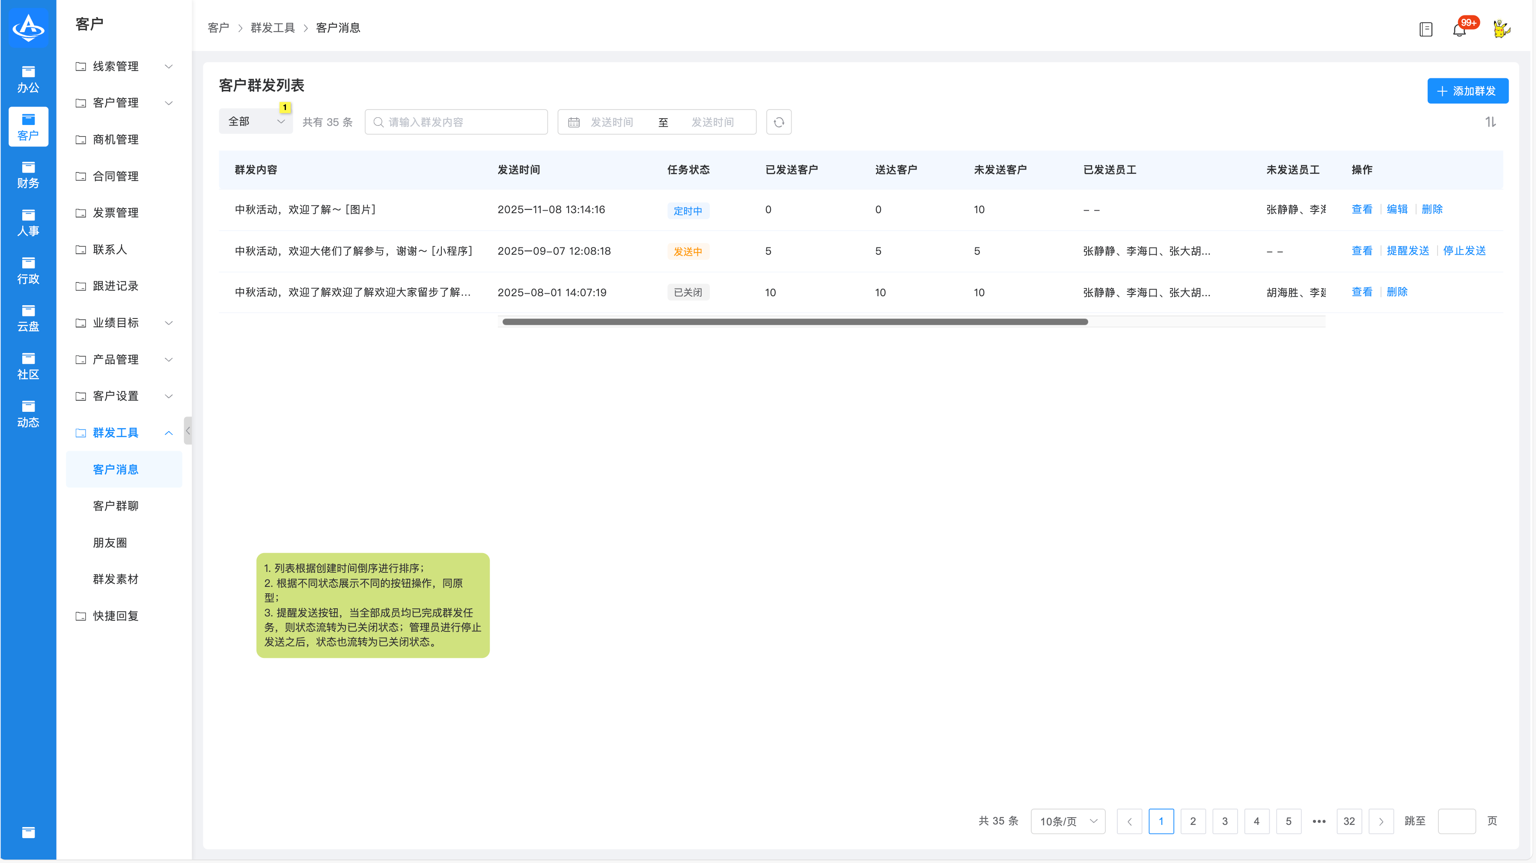The image size is (1536, 863).
Task: Click the horizontal table scrollbar
Action: coord(795,322)
